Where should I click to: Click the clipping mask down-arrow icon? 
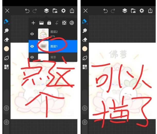57,23
